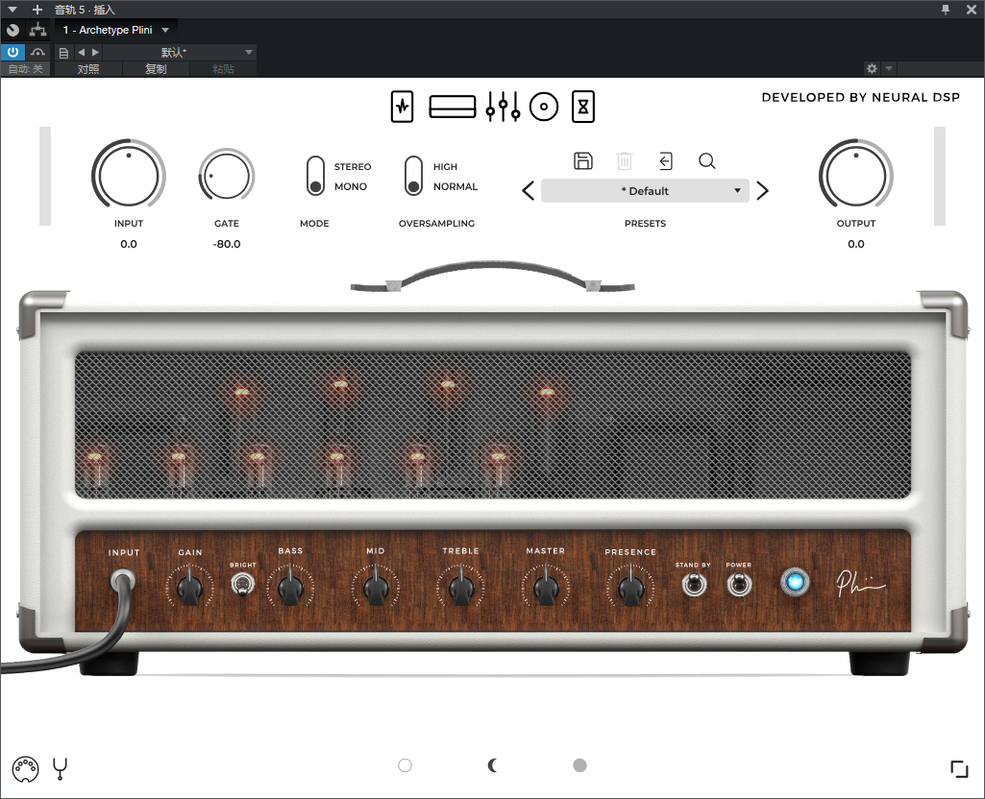Viewport: 985px width, 799px height.
Task: Select the Crunch amp crescent selector
Action: 492,765
